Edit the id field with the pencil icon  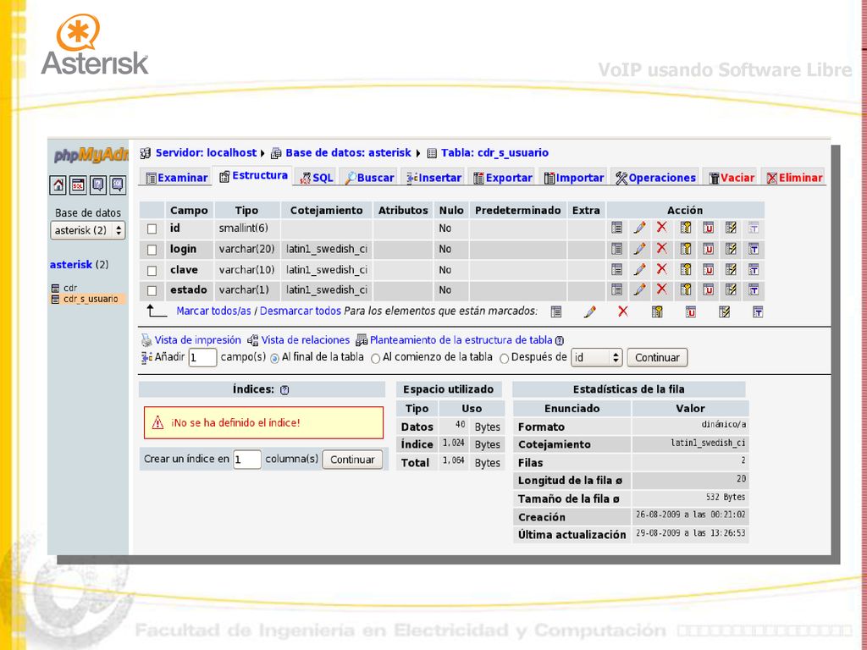(640, 228)
